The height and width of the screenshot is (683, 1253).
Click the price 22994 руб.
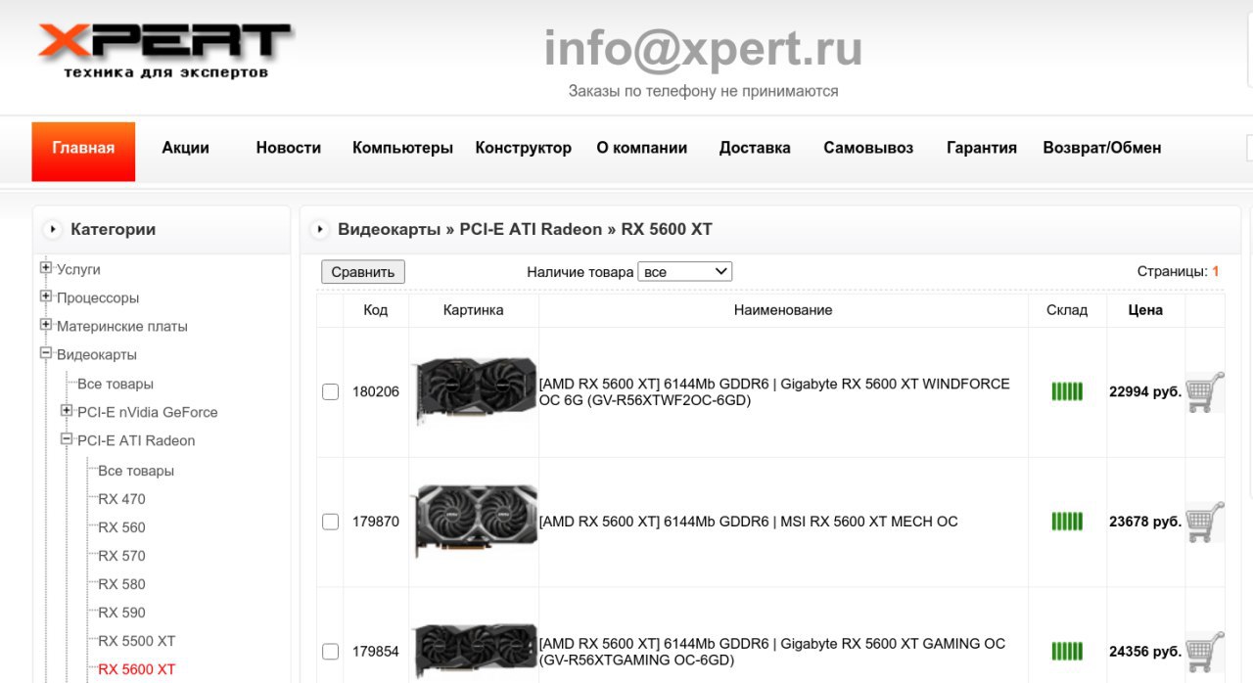click(x=1145, y=391)
